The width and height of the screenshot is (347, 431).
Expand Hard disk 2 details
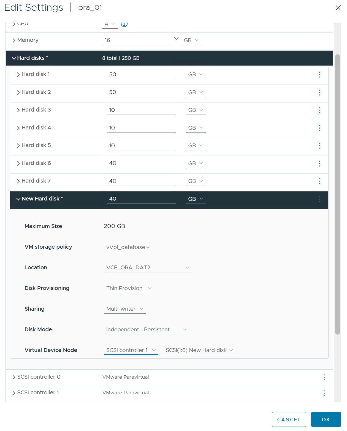(18, 93)
